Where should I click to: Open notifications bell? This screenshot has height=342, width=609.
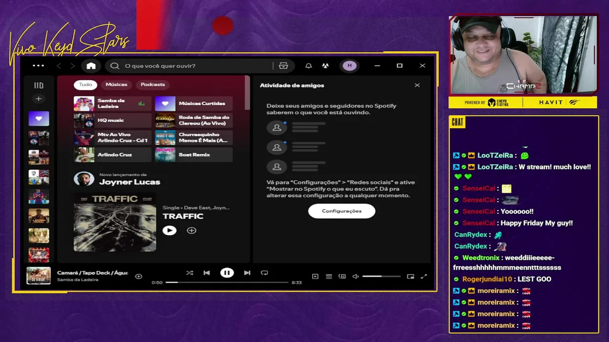pyautogui.click(x=309, y=66)
